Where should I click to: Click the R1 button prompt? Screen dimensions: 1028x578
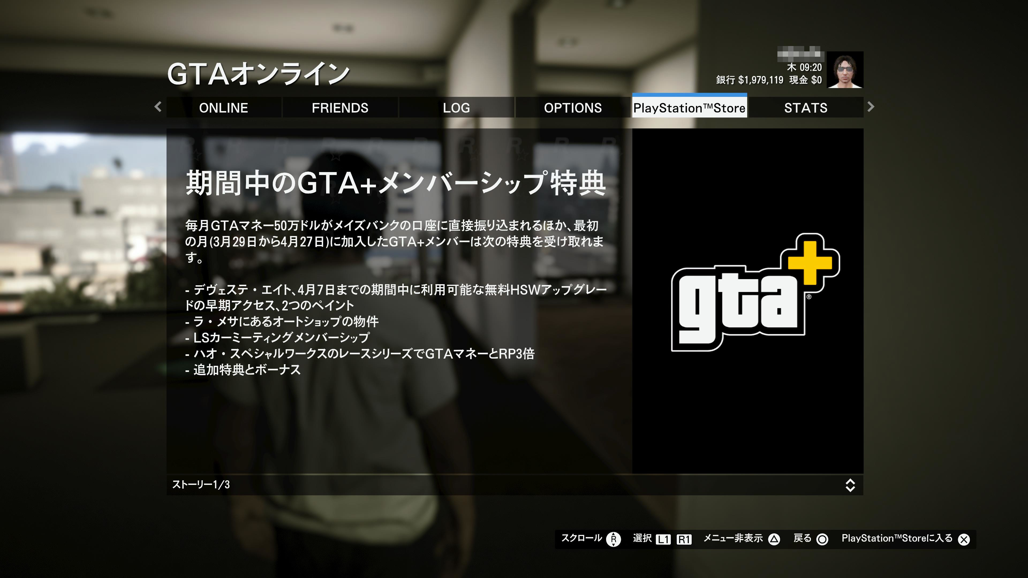684,539
